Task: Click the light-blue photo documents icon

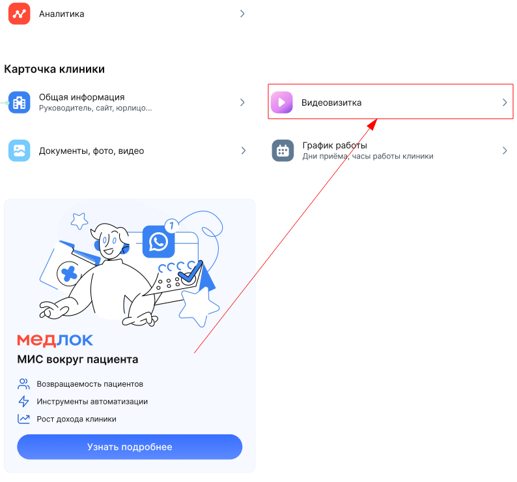Action: click(x=19, y=151)
